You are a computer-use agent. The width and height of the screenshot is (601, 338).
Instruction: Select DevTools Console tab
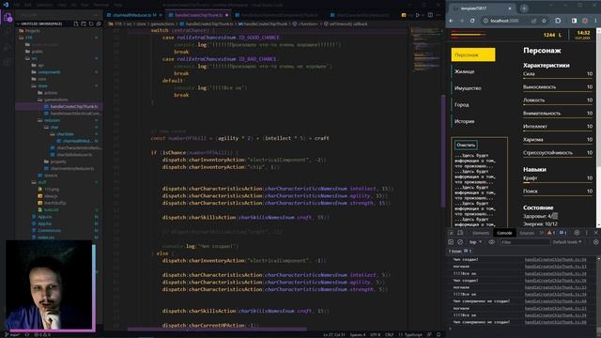(504, 233)
